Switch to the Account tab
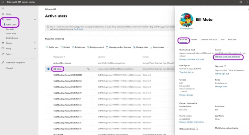Image resolution: width=249 pixels, height=135 pixels. pos(183,39)
